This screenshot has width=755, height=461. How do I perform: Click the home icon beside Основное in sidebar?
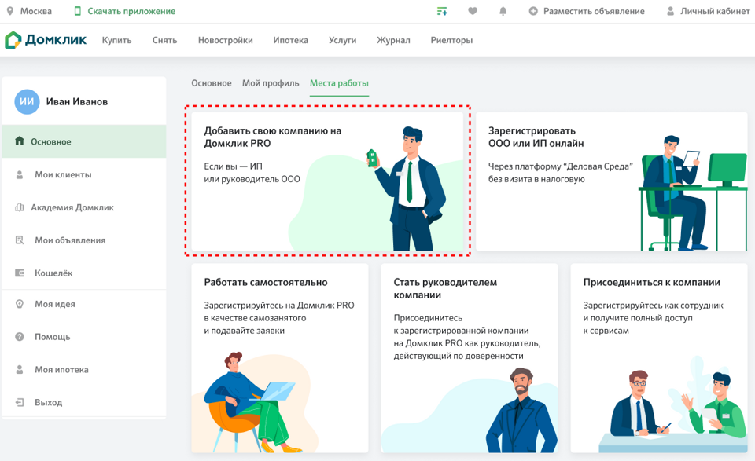[x=19, y=141]
